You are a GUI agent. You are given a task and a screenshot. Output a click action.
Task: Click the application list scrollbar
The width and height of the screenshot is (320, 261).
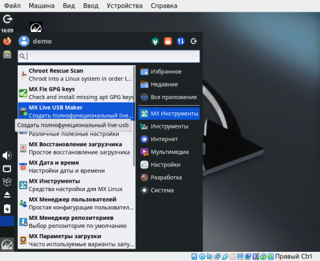click(x=134, y=116)
